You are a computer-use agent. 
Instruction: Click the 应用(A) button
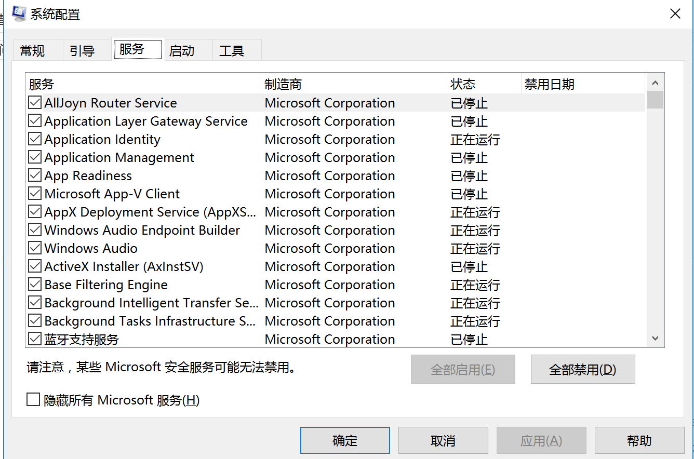(x=541, y=441)
